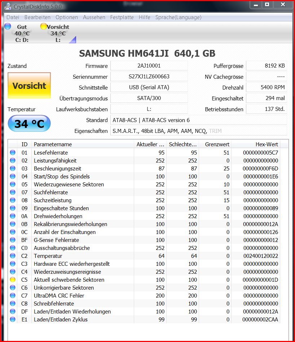Screen dimensions: 295x342
Task: Click the status orb for Laden/Entladen Wiederholungen
Action: (x=13, y=311)
